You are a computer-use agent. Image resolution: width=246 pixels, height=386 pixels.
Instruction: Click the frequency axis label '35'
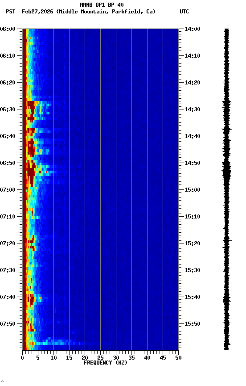coord(131,358)
